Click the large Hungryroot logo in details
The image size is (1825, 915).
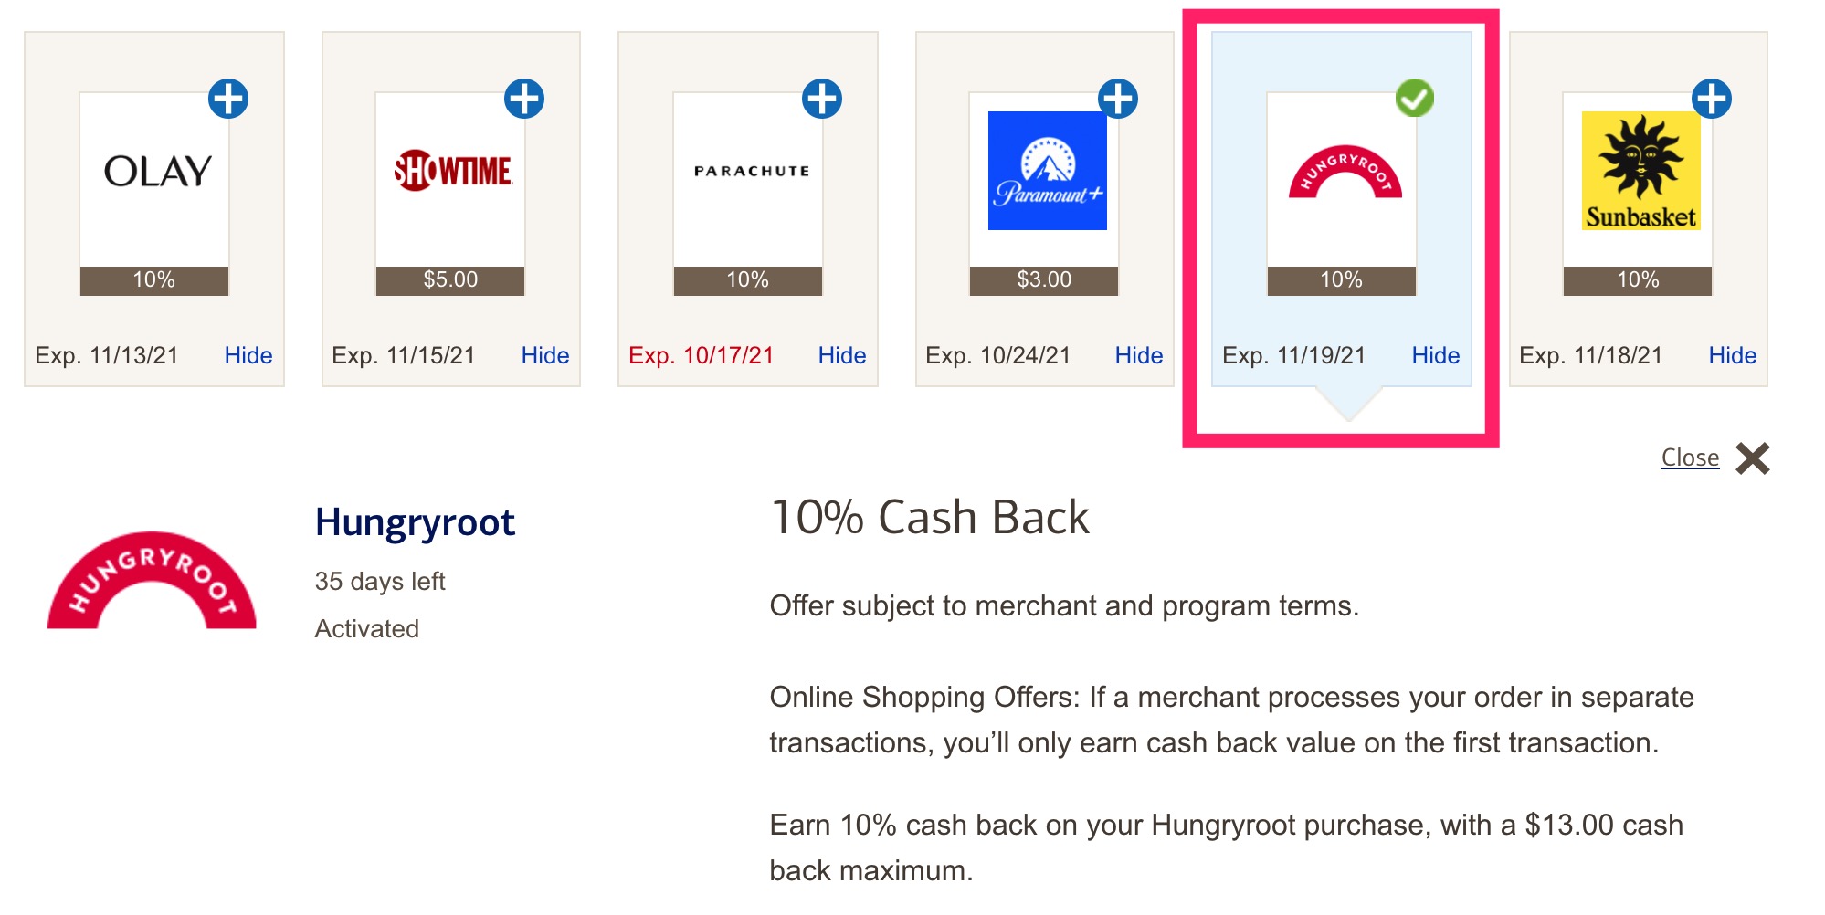click(x=152, y=581)
